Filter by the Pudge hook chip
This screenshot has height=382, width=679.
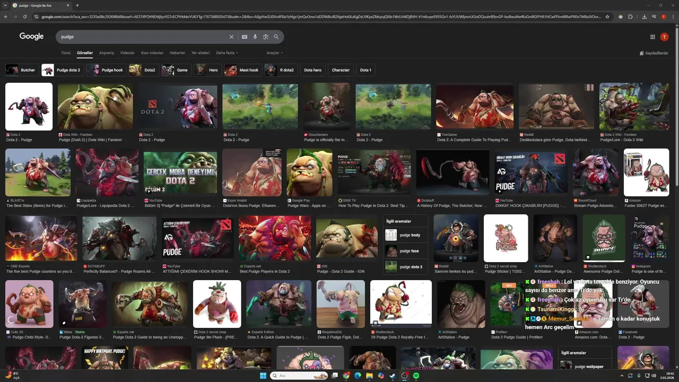point(106,70)
